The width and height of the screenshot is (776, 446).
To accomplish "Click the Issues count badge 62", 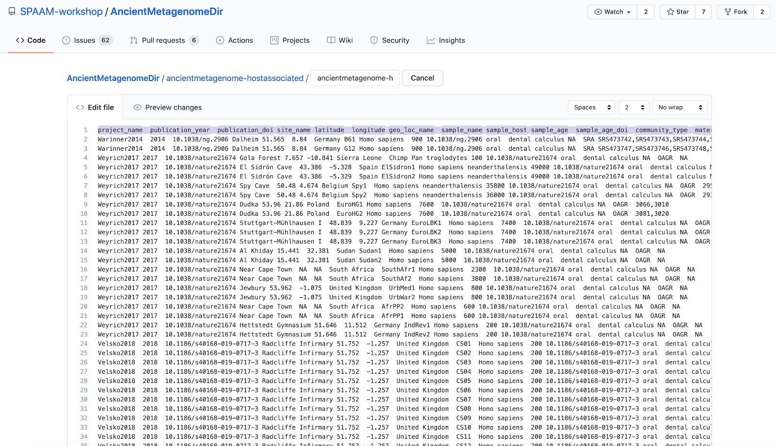I will (105, 40).
